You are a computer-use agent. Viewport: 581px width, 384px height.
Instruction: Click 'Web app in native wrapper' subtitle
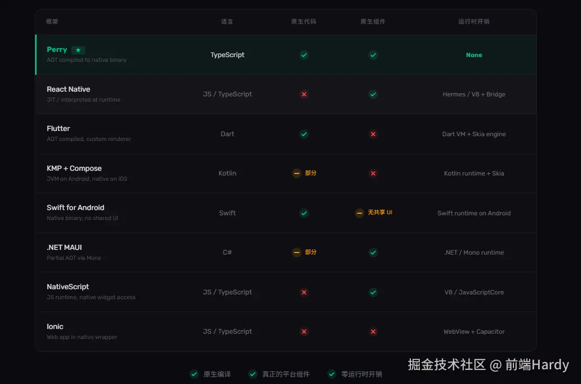[x=82, y=337]
